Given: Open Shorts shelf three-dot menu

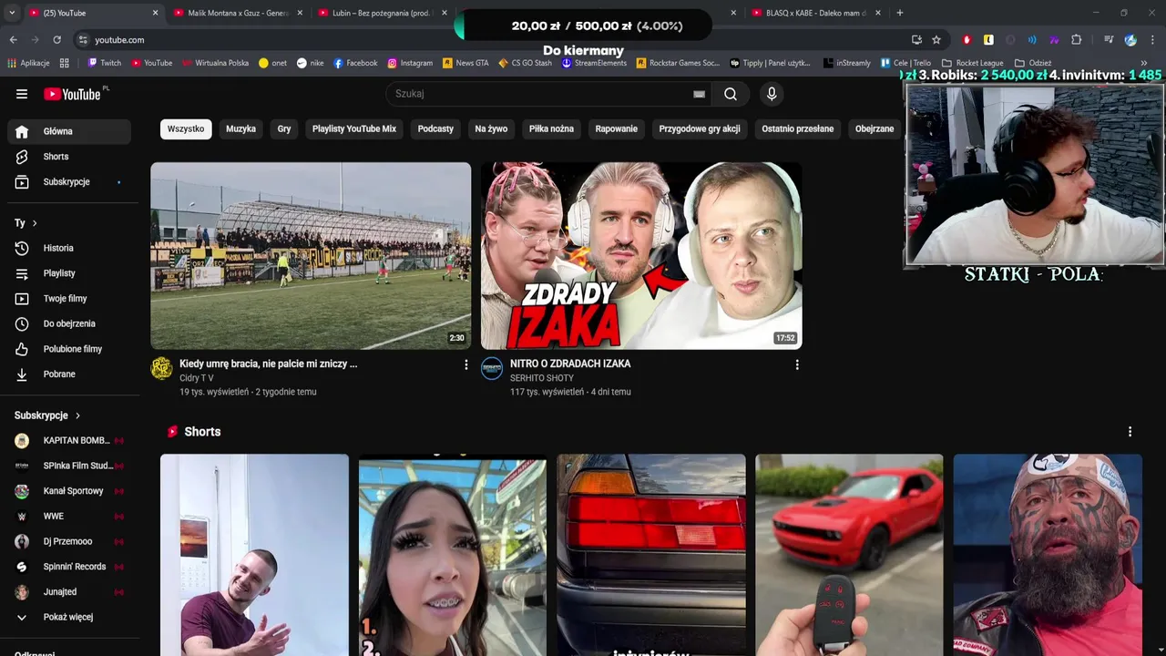Looking at the screenshot, I should pyautogui.click(x=1130, y=432).
